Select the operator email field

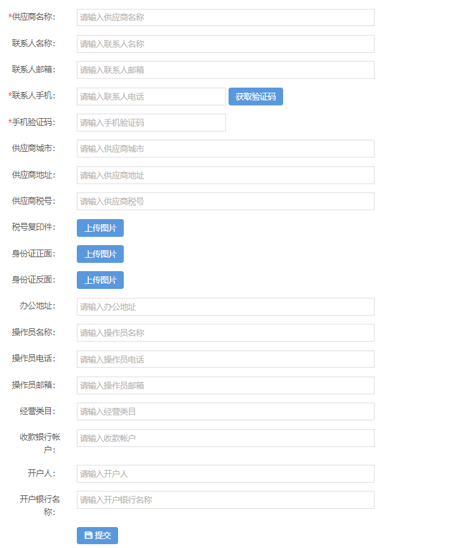225,385
